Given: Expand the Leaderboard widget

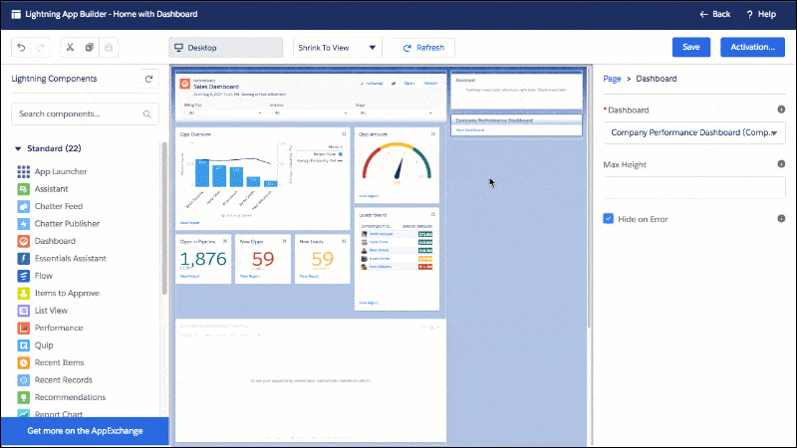Looking at the screenshot, I should coord(433,215).
